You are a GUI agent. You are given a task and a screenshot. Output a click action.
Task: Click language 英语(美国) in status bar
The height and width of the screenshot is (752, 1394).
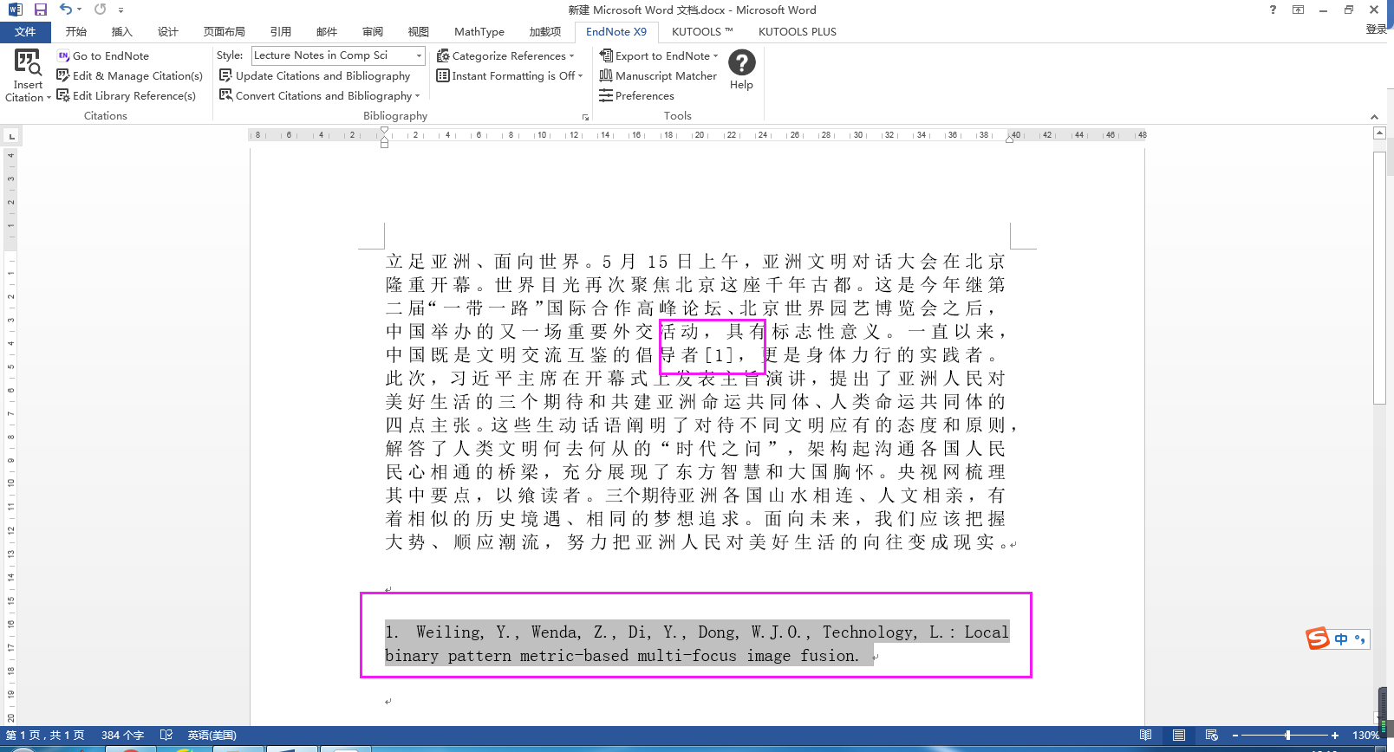coord(212,736)
